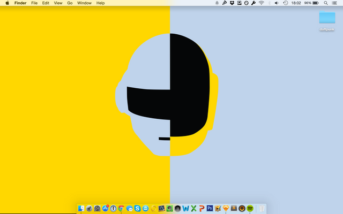Open Messages in the Dock
The width and height of the screenshot is (343, 214).
click(129, 209)
